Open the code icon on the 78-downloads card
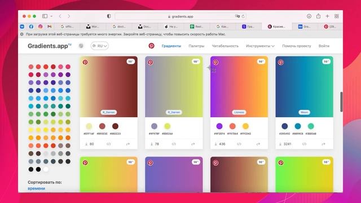The height and width of the screenshot is (203, 361). [x=174, y=144]
